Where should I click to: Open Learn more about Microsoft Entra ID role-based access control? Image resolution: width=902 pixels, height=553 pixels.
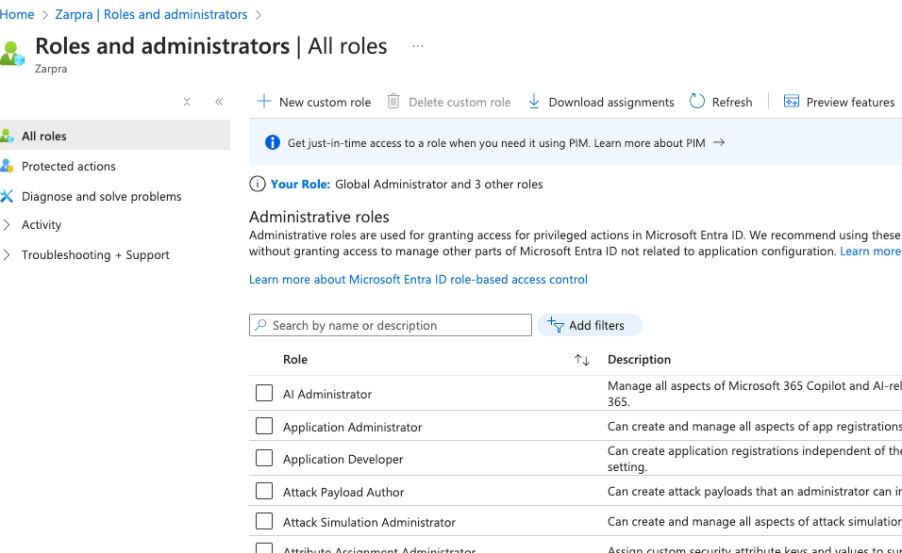click(x=418, y=279)
